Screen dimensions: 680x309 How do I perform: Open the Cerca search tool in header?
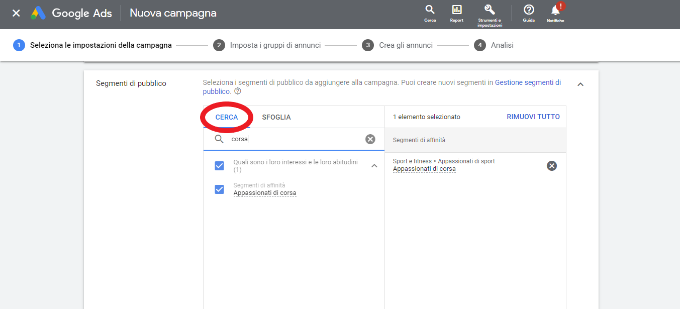430,14
